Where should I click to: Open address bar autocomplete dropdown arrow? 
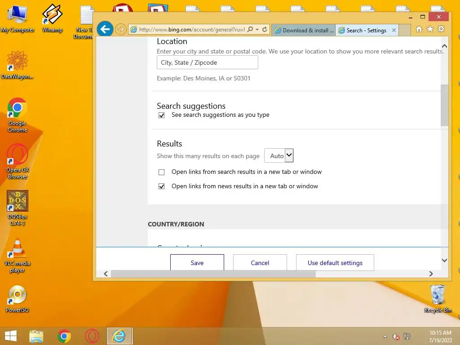(257, 29)
